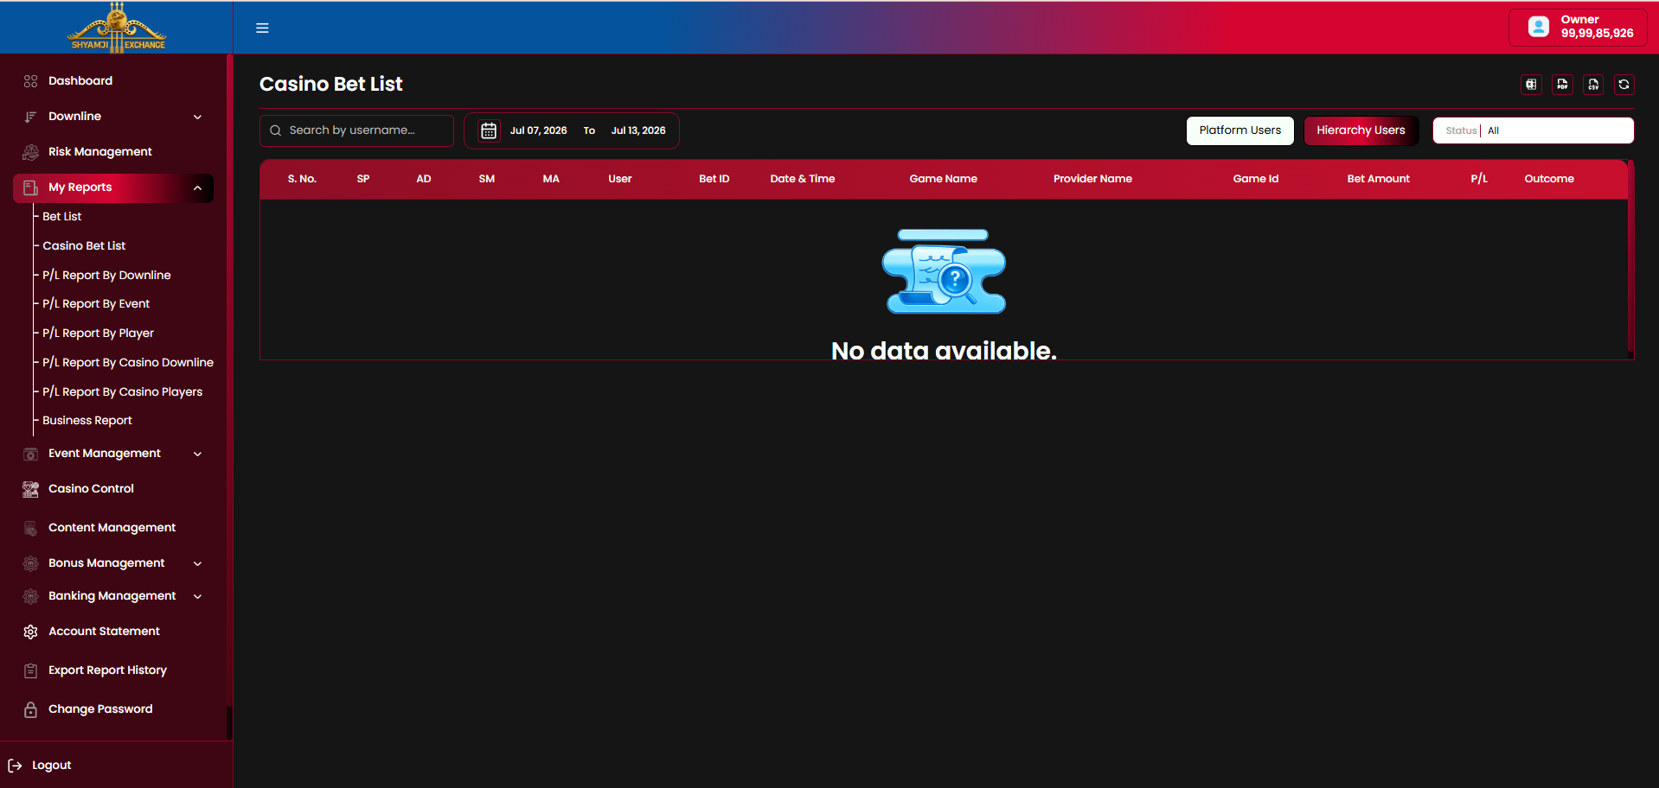The height and width of the screenshot is (788, 1659).
Task: Click the Banking Management icon
Action: pos(31,596)
